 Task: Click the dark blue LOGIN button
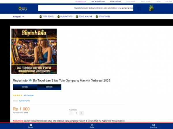click(x=25, y=87)
